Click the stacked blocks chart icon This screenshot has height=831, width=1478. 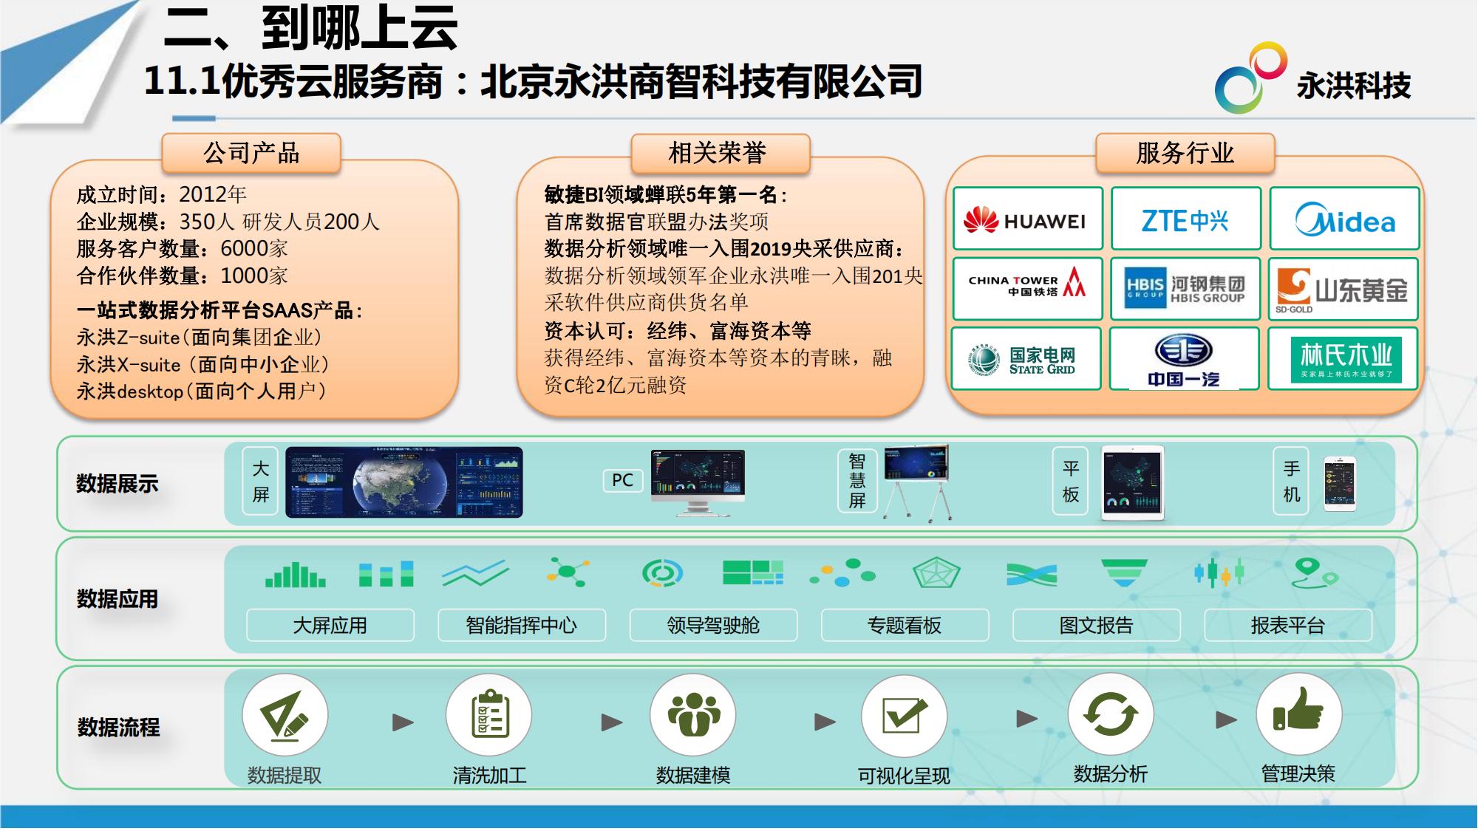click(386, 574)
